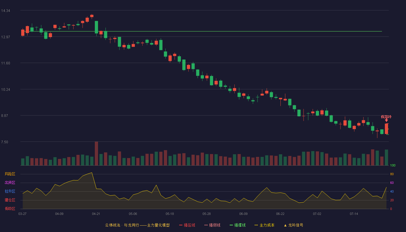This screenshot has width=406, height=232.
Task: Toggle the 龙吟信号 legend series
Action: pyautogui.click(x=293, y=225)
